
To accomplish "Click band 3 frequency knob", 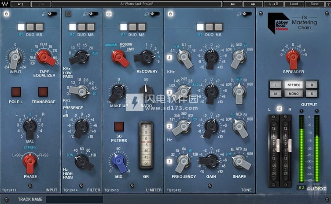I will point(183,92).
